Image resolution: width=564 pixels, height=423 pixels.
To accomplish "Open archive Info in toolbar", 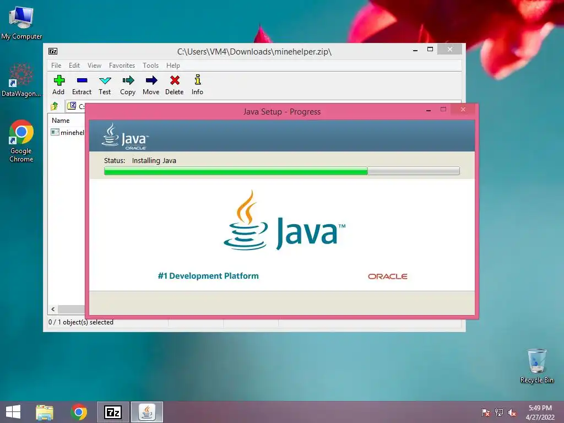I will pyautogui.click(x=198, y=85).
